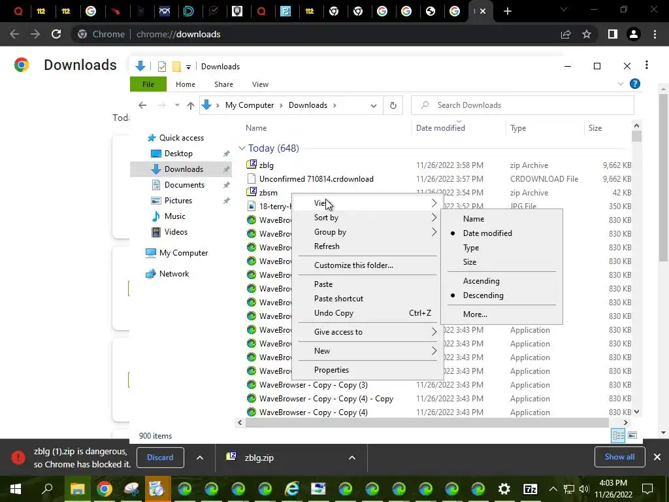Screen dimensions: 669x502
Task: Open new Chrome tab with plus button
Action: (x=507, y=11)
